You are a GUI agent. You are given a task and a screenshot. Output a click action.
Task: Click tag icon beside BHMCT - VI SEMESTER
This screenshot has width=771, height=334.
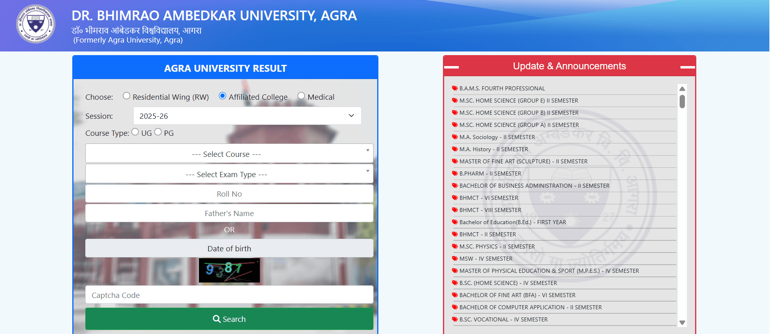(455, 198)
